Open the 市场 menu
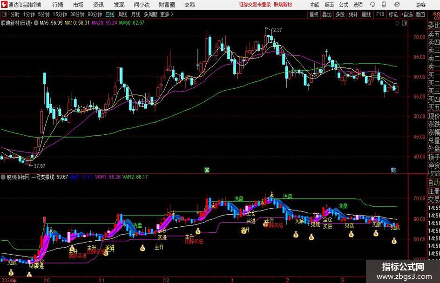The height and width of the screenshot is (283, 440). tap(78, 5)
